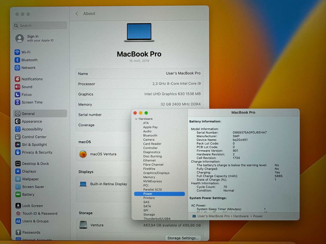
Task: Select the Network globe icon
Action: pos(17,68)
